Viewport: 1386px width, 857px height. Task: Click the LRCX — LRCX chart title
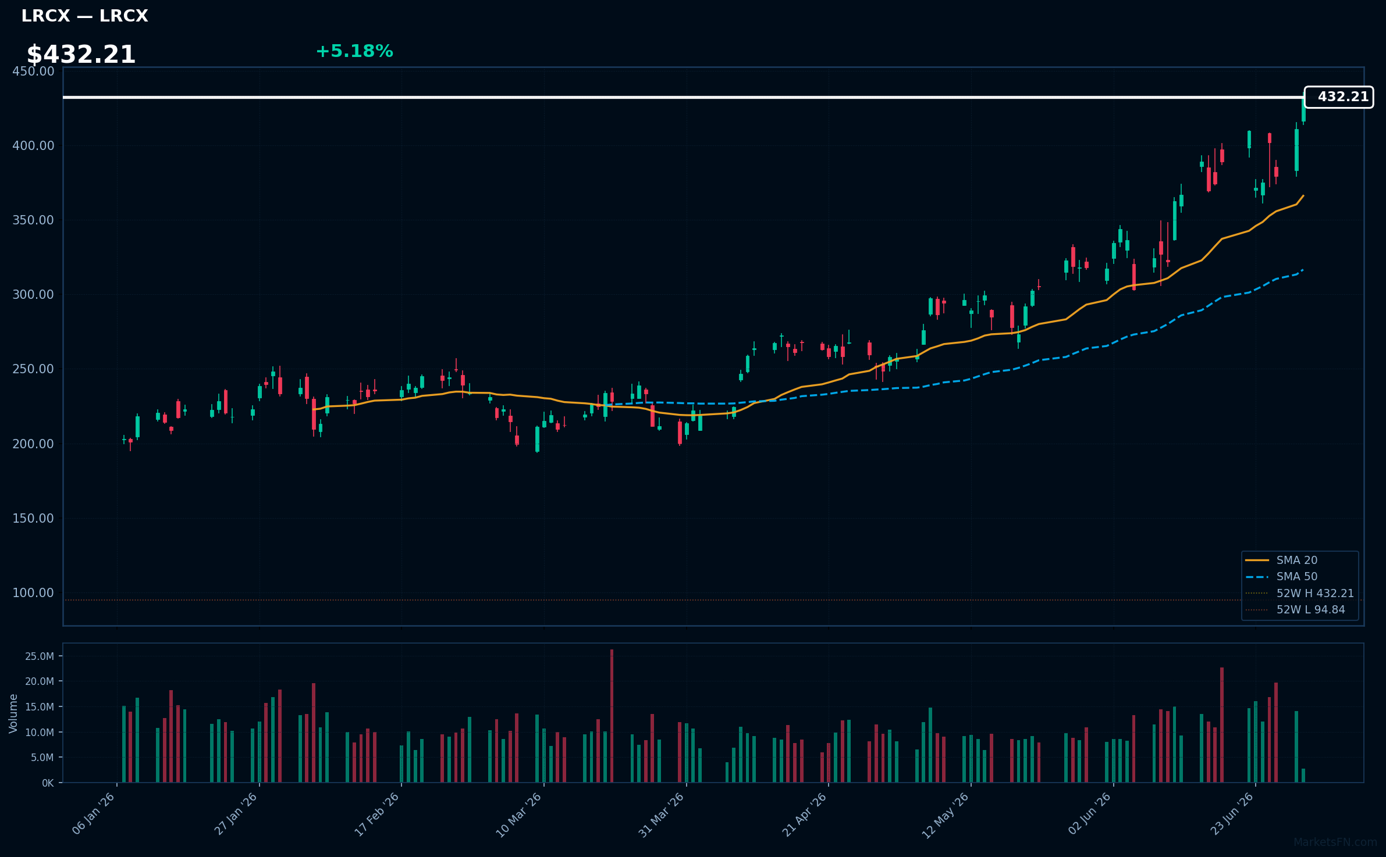click(84, 16)
